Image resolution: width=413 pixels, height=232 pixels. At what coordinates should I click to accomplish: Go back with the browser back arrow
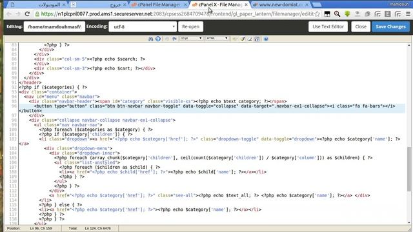(9, 14)
